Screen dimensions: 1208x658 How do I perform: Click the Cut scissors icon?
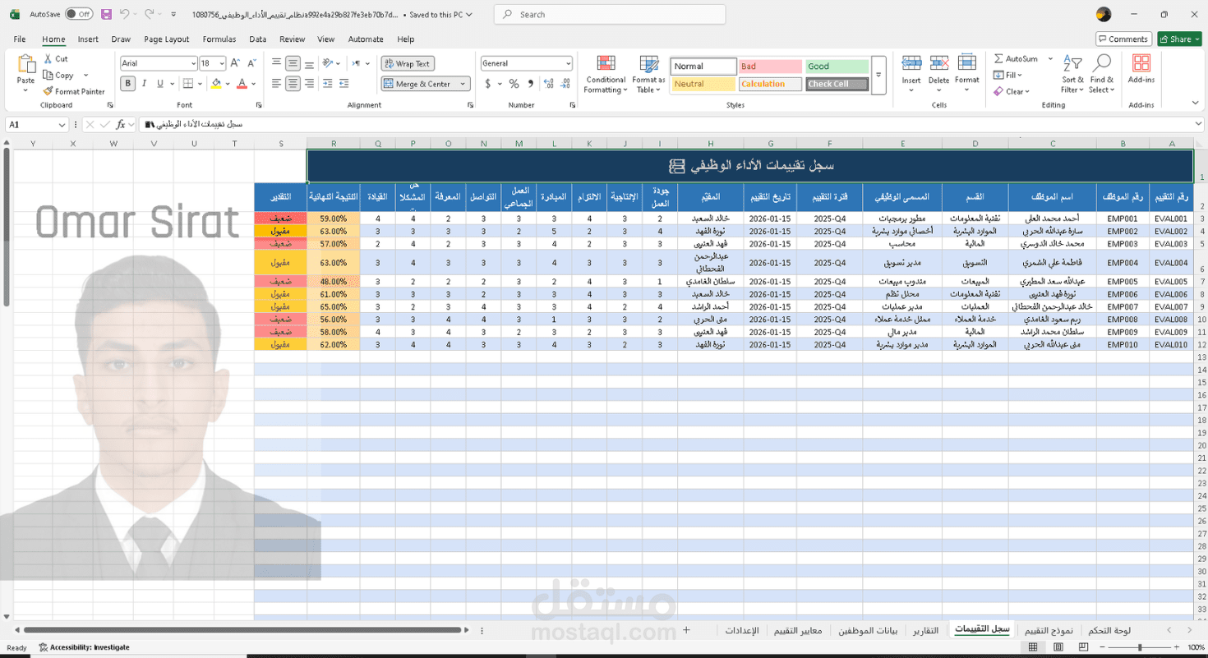pyautogui.click(x=48, y=59)
